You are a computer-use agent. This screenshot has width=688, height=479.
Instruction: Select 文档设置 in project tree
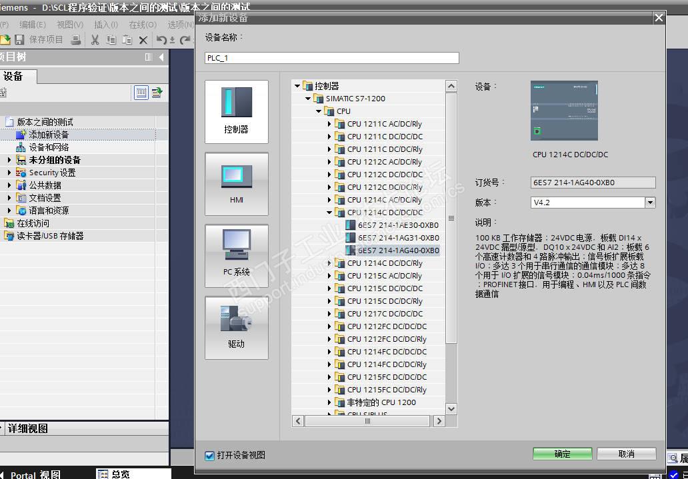(x=45, y=199)
